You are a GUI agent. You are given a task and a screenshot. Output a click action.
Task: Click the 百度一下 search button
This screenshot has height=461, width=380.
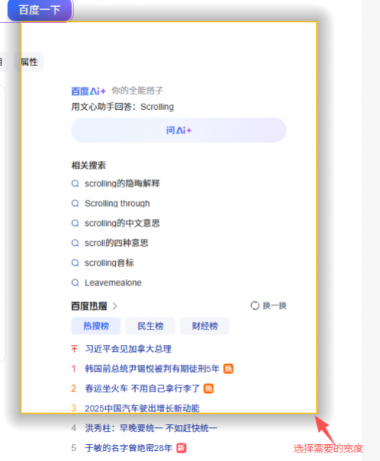(40, 10)
